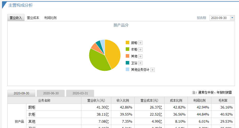Expand the plus icon next to 衣柜
The image size is (239, 128).
(x=140, y=50)
